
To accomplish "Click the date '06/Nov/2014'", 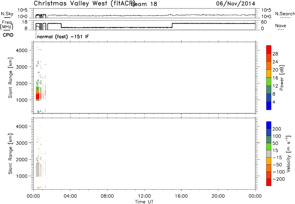I will [x=236, y=4].
